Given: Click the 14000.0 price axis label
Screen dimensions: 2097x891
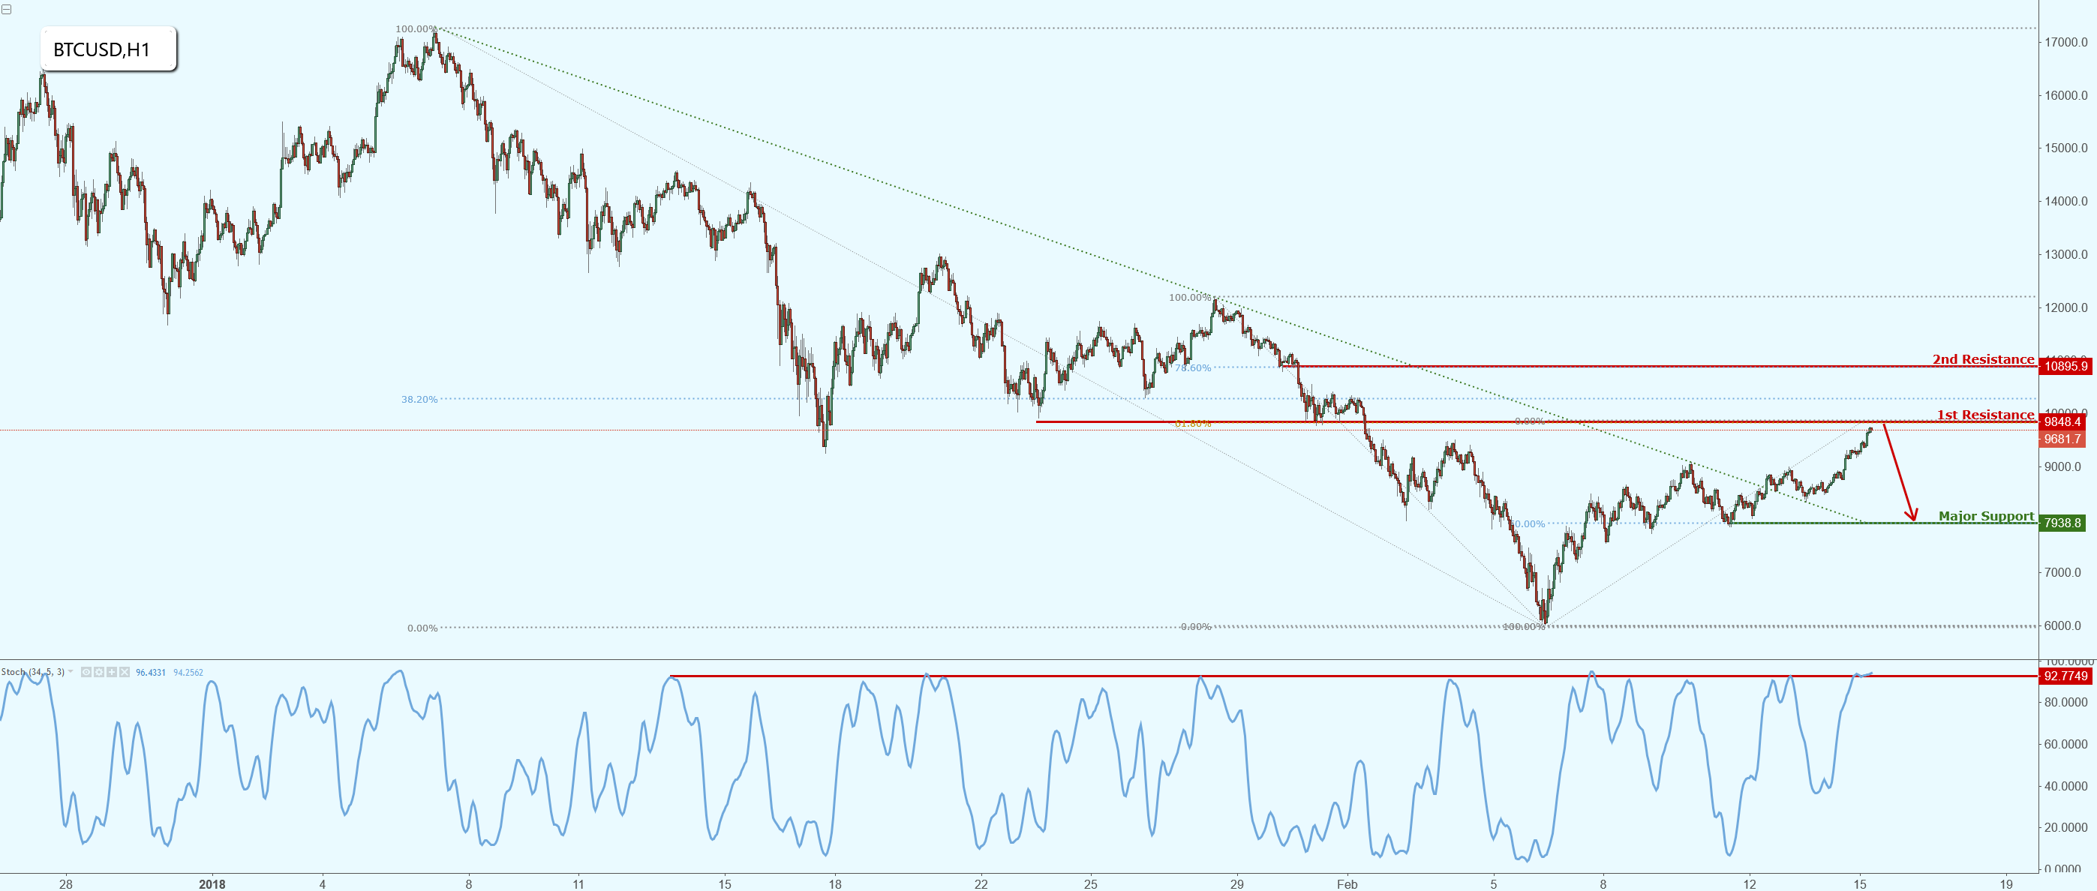Looking at the screenshot, I should click(2066, 201).
